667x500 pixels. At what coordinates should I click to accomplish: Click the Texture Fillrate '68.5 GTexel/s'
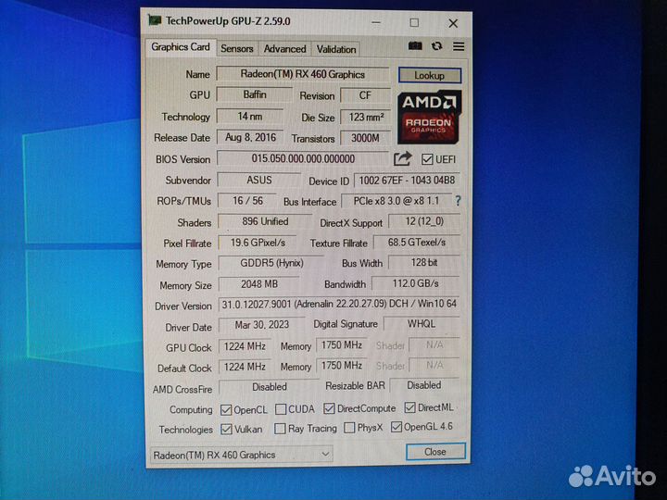[x=417, y=242]
